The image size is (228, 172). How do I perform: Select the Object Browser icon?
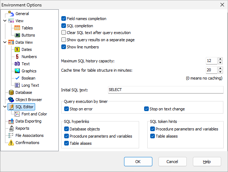tap(11, 100)
